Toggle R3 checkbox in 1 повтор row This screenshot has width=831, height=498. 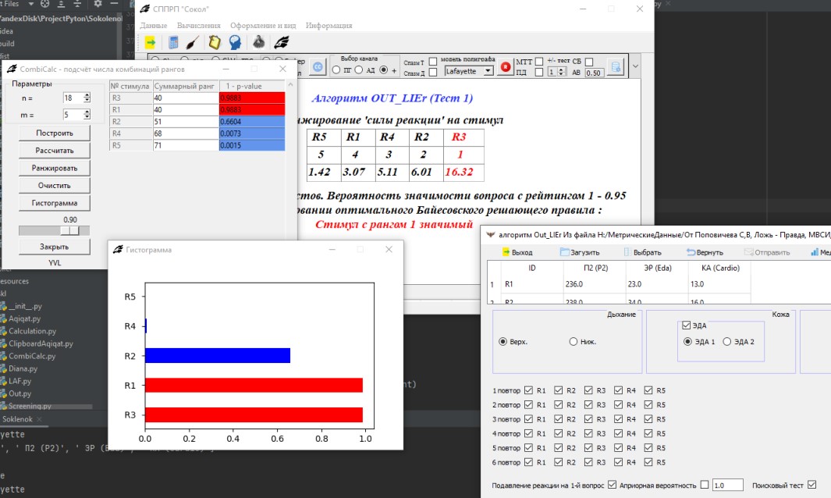[x=588, y=390]
